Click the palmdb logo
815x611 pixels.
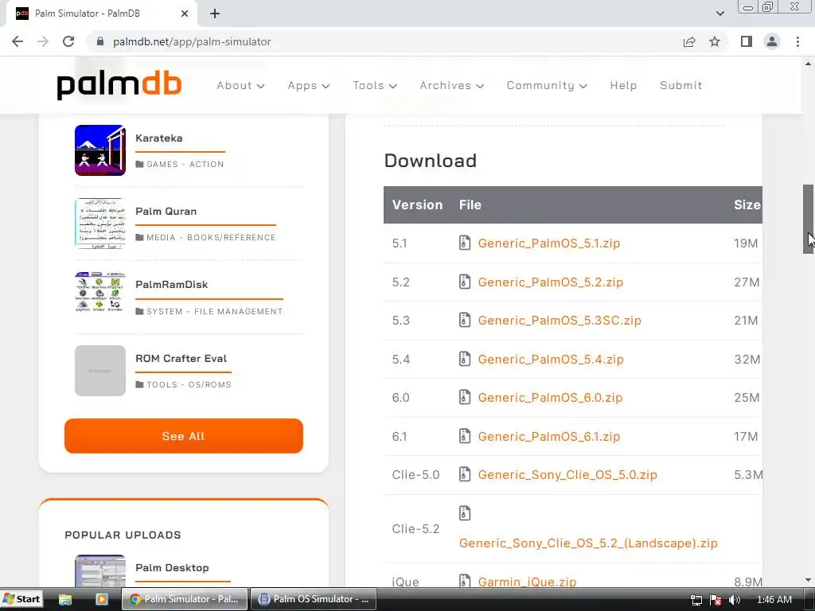coord(119,86)
